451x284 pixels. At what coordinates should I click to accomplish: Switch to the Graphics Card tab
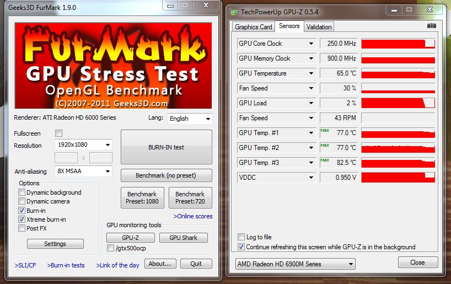point(254,26)
